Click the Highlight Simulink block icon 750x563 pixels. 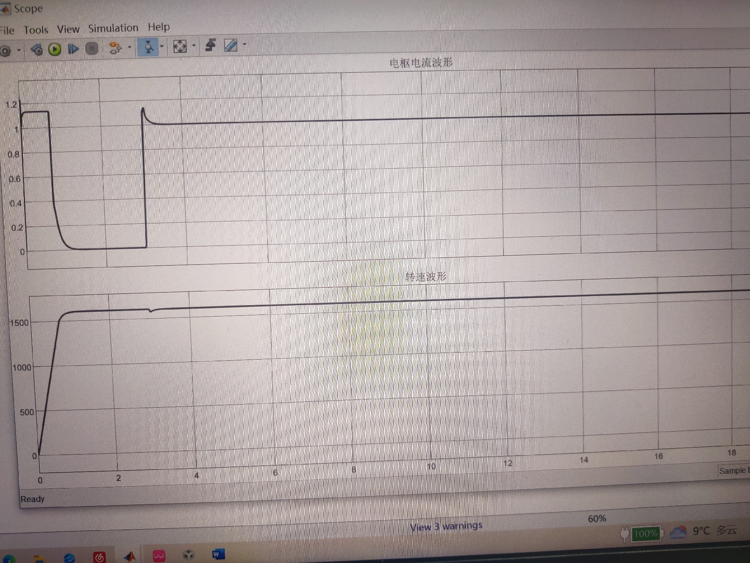(115, 48)
